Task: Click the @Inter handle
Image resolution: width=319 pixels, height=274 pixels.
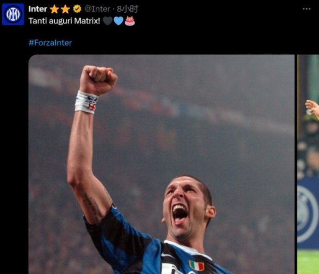Action: pyautogui.click(x=97, y=9)
